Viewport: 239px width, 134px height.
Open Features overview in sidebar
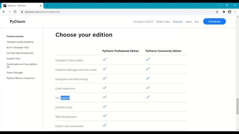[15, 36]
